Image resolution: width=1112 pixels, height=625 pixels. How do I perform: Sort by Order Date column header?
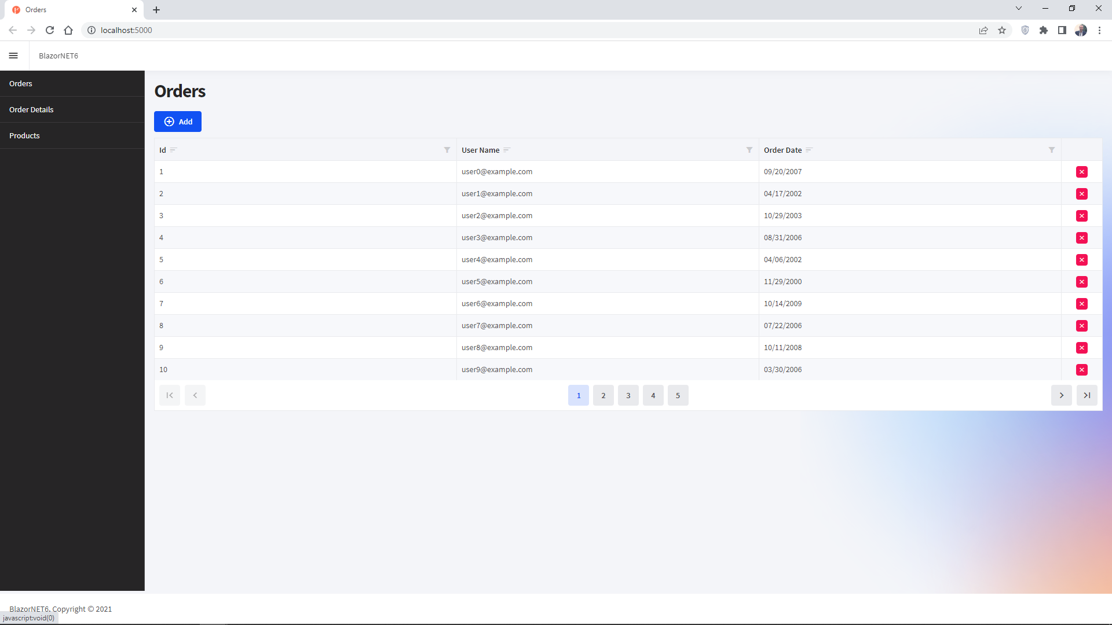tap(782, 150)
